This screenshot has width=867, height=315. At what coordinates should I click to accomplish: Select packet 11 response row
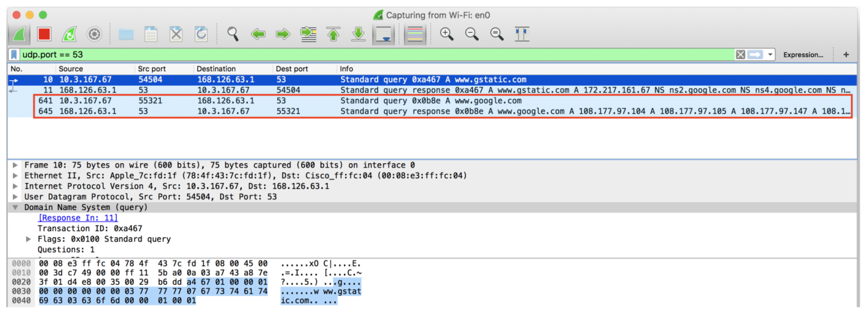(x=432, y=90)
